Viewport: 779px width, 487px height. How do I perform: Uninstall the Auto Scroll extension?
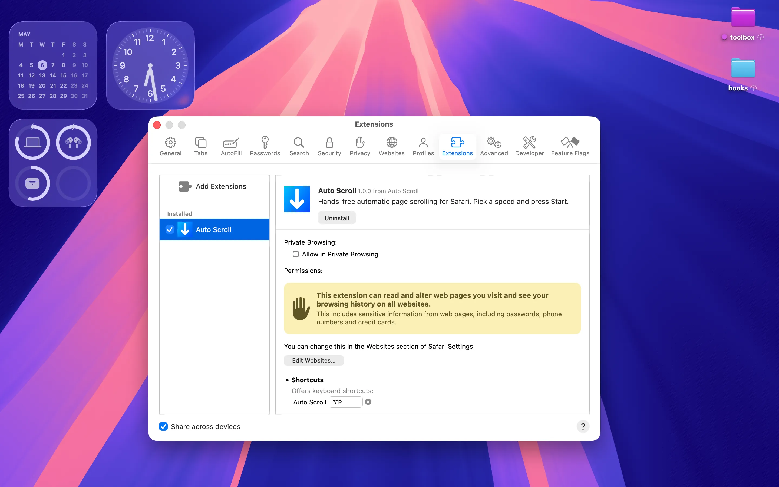[337, 218]
